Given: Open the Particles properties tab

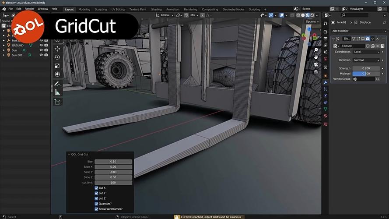Looking at the screenshot, I should point(326,89).
